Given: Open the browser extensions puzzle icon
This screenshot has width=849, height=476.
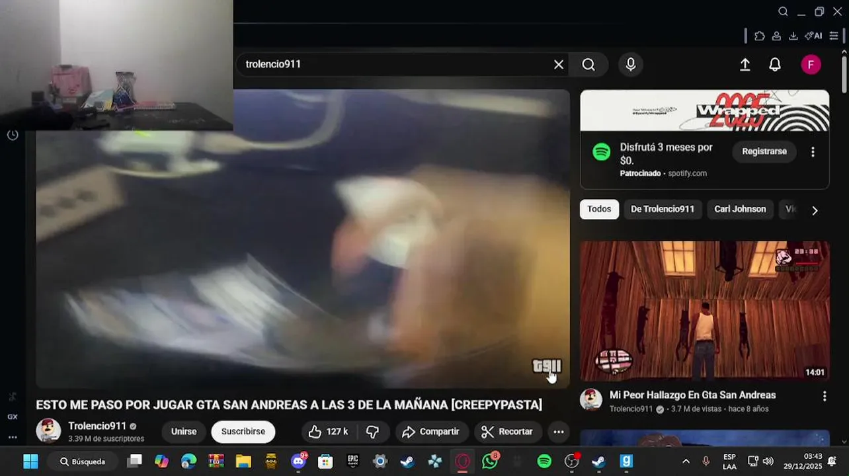Looking at the screenshot, I should [760, 36].
